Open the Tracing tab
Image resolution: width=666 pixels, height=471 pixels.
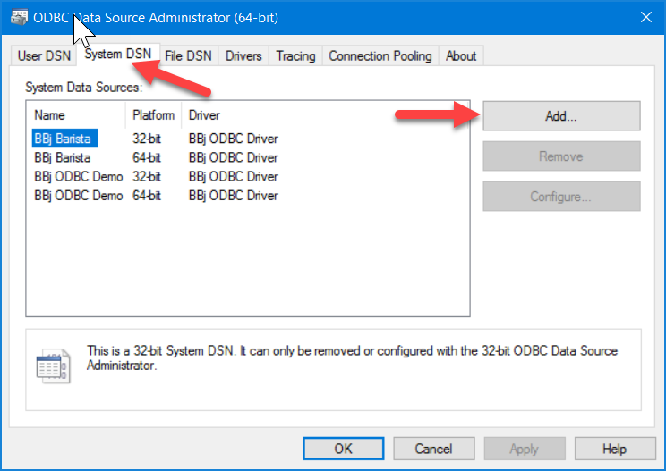295,56
